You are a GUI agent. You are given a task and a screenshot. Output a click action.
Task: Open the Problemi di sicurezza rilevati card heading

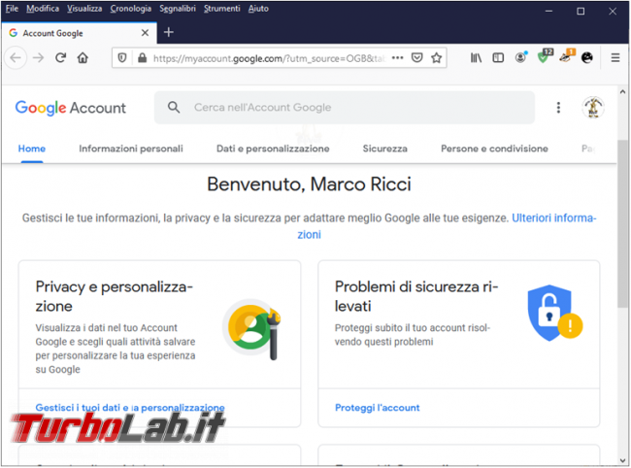click(x=416, y=296)
